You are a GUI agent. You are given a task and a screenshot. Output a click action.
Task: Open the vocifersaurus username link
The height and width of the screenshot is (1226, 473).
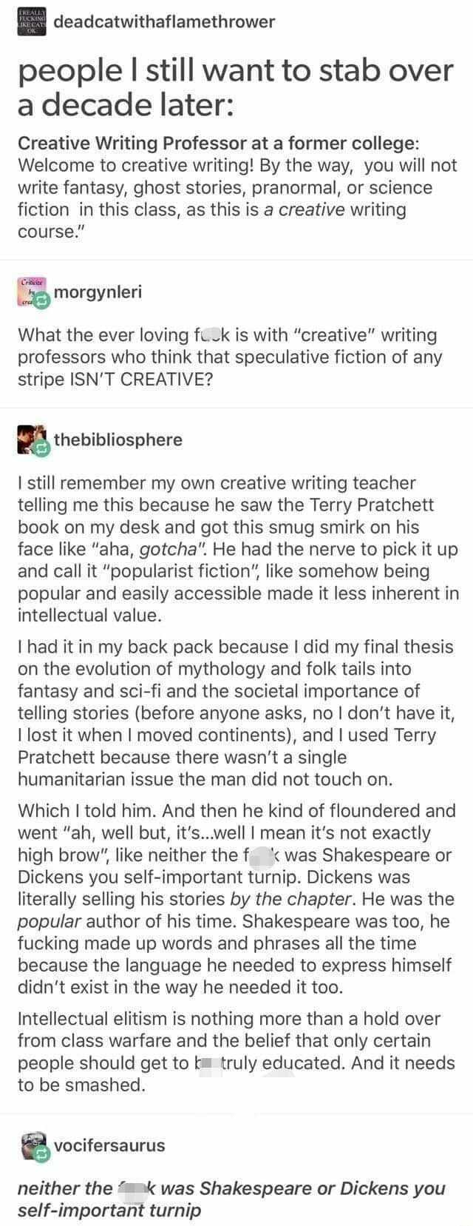[x=109, y=1145]
